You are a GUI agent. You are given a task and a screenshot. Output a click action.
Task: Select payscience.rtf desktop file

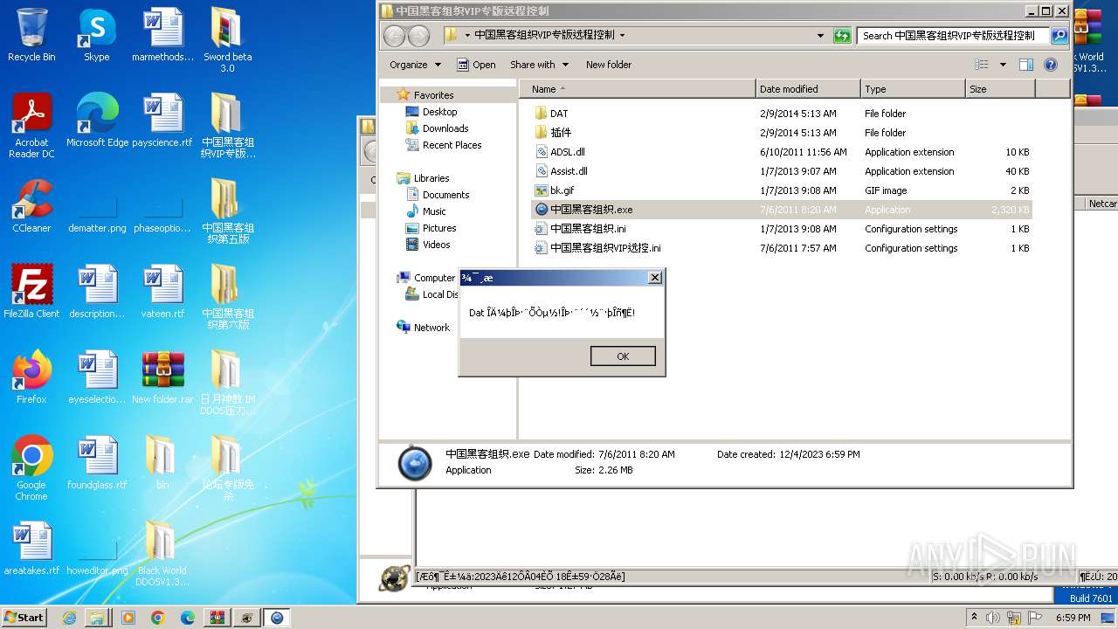point(162,121)
